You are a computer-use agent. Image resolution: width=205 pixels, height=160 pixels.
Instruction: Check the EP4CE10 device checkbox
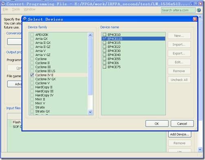104,35
